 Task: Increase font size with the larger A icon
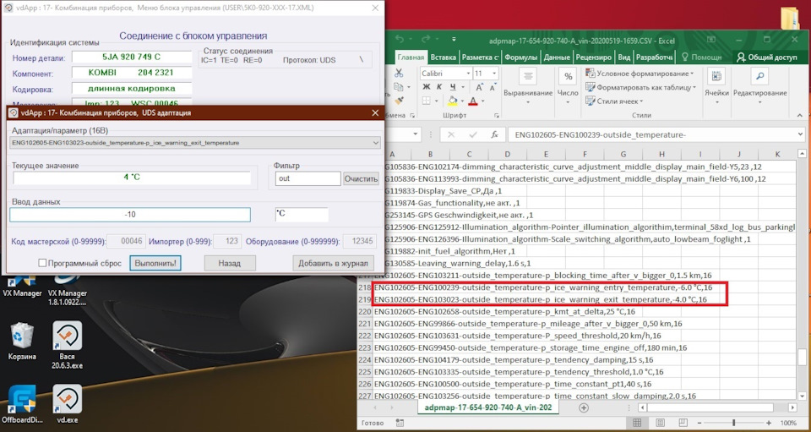(x=479, y=87)
